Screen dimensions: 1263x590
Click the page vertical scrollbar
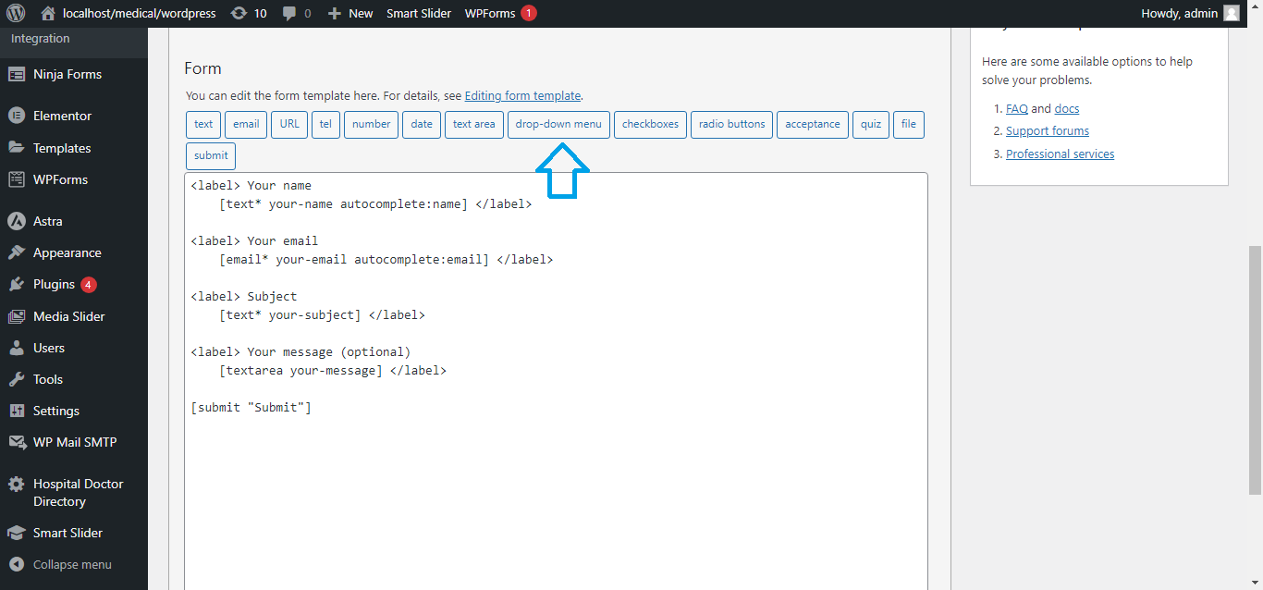coord(1255,370)
